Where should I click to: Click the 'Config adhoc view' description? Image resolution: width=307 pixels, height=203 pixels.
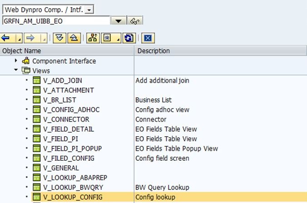(x=162, y=109)
